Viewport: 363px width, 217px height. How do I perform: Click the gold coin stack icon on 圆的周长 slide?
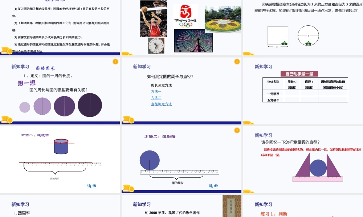[6, 119]
